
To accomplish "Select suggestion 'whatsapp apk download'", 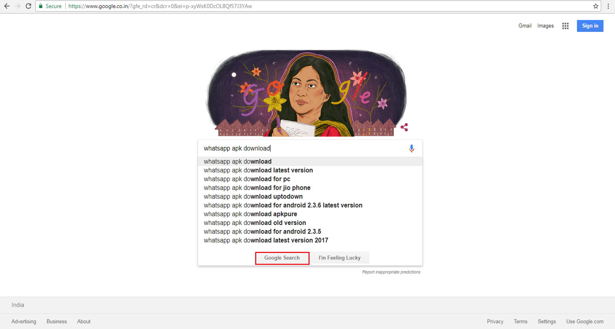I will coord(310,162).
